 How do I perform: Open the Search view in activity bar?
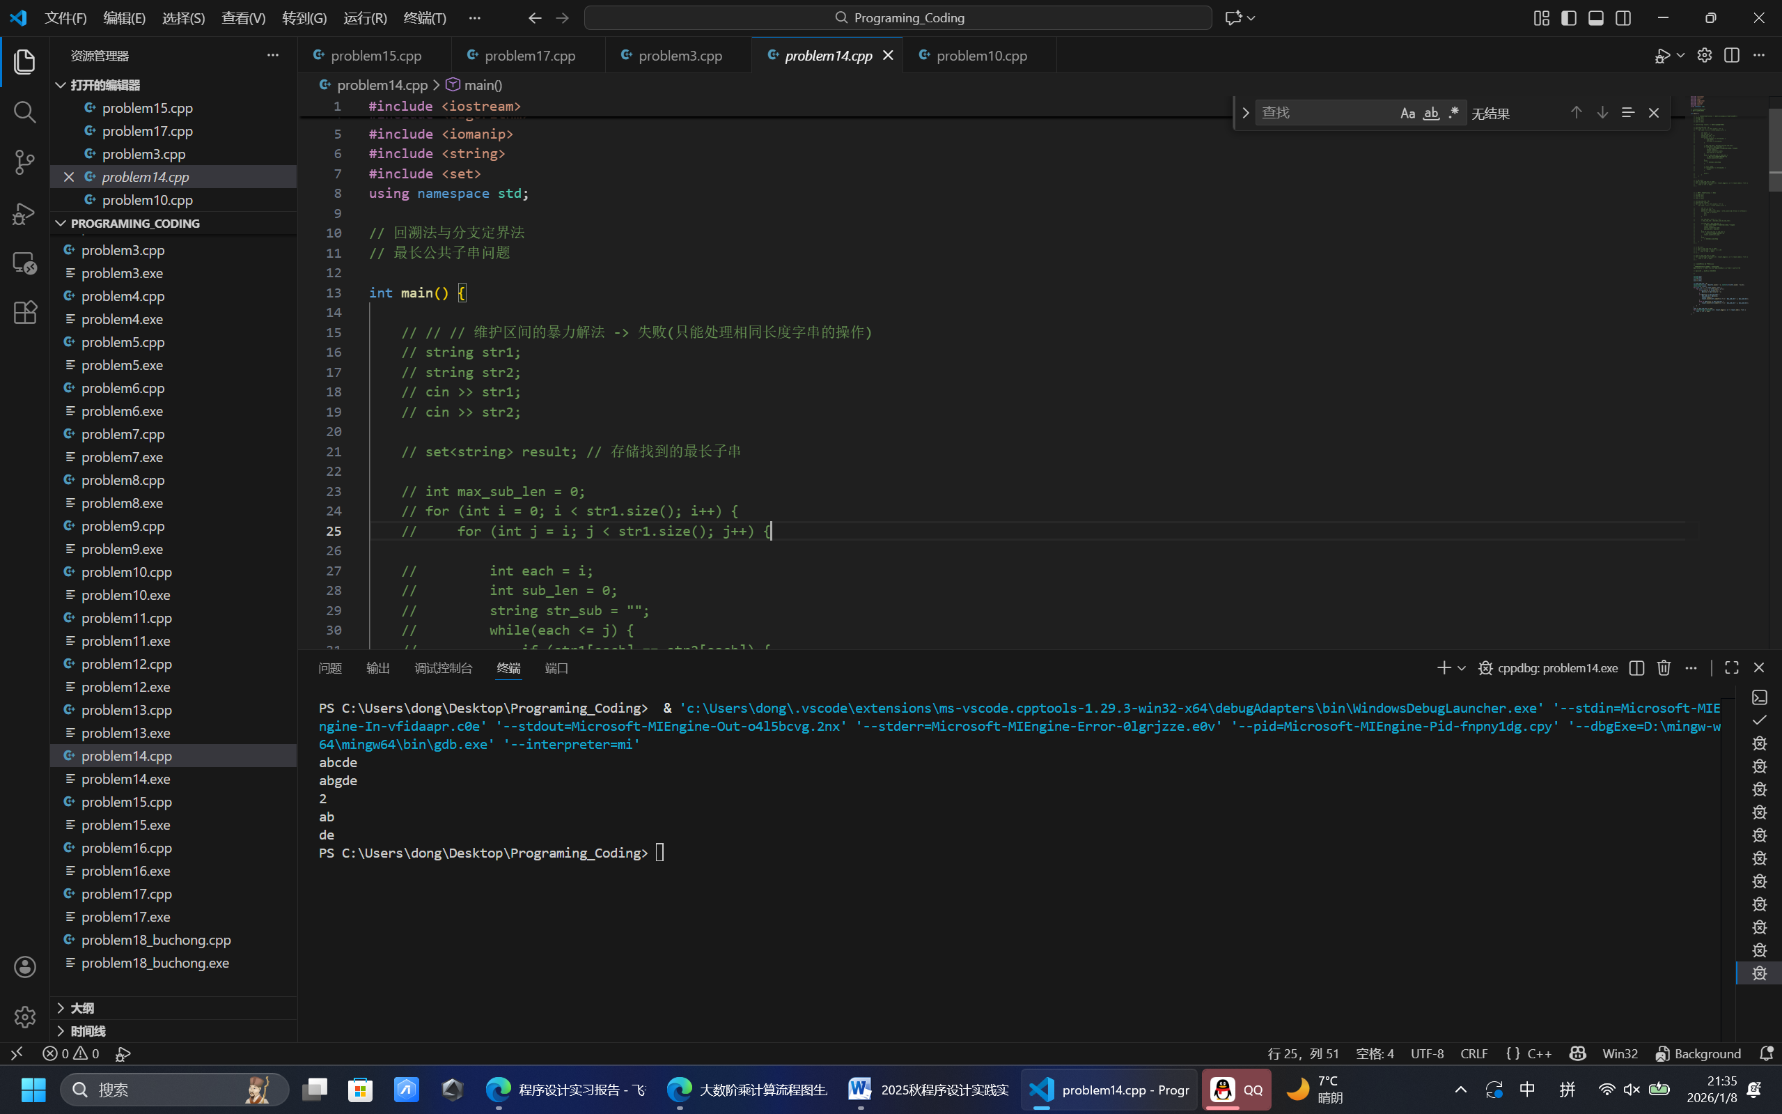point(24,112)
